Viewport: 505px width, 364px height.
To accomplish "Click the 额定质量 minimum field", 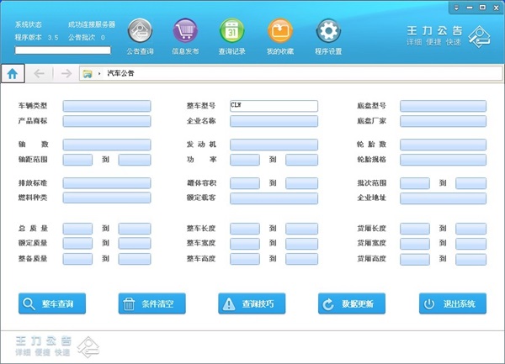I will click(x=77, y=244).
